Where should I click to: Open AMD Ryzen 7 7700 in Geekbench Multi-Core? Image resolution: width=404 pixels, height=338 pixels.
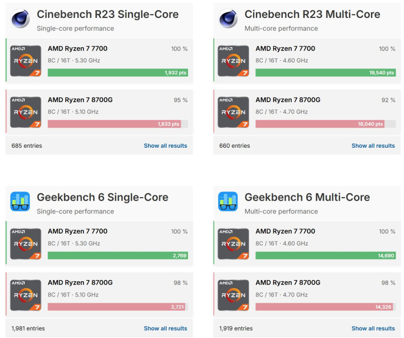coord(285,231)
